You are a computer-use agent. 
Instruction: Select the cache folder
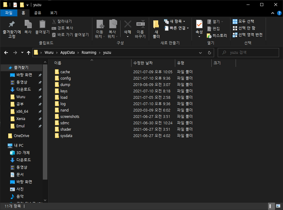(63, 72)
